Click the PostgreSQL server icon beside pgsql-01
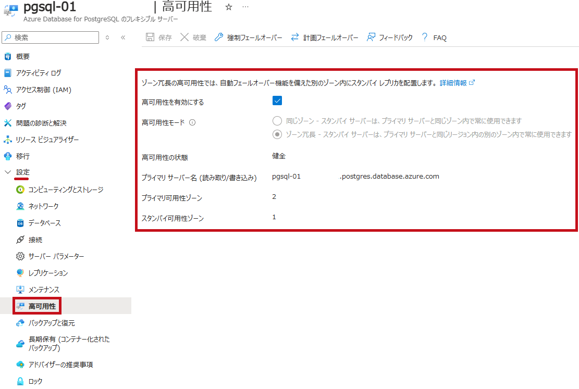This screenshot has height=389, width=579. [11, 10]
